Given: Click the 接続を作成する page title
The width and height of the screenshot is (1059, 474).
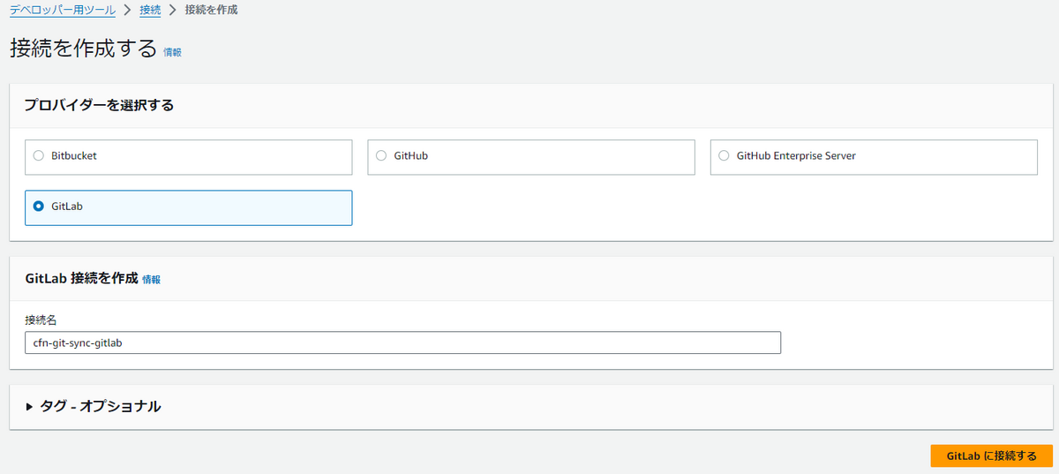Looking at the screenshot, I should [84, 48].
